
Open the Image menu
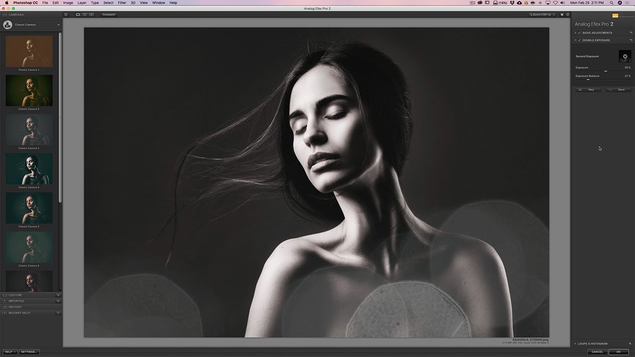[68, 2]
